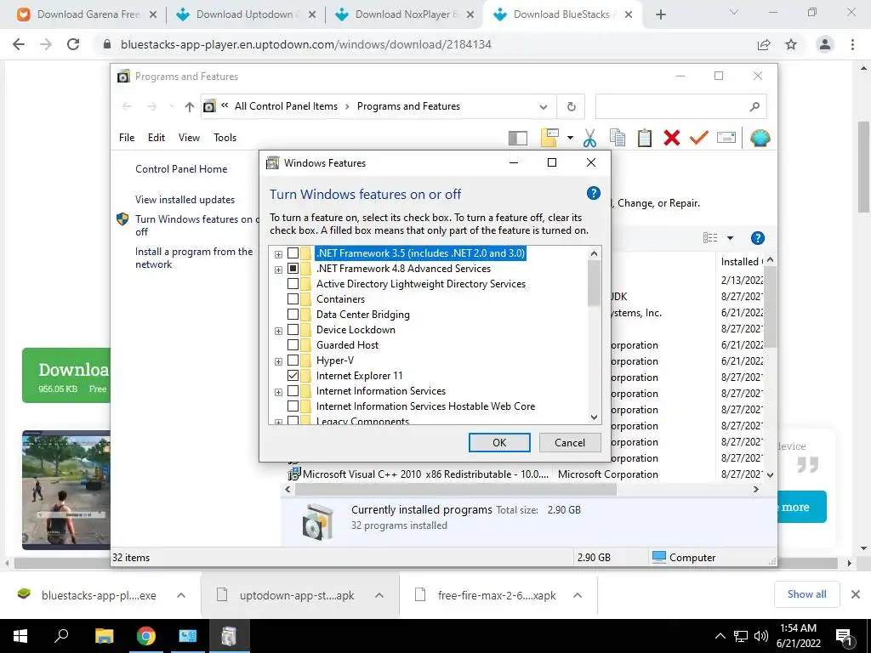Click the folder Views toolbar icon
The height and width of the screenshot is (653, 871).
(549, 138)
